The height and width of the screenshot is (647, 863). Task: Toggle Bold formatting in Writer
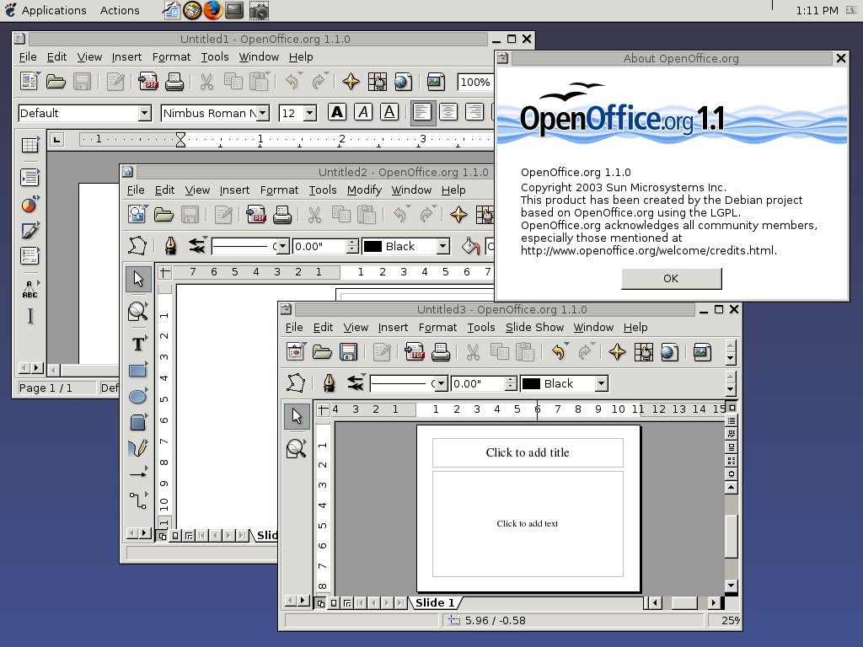click(337, 112)
